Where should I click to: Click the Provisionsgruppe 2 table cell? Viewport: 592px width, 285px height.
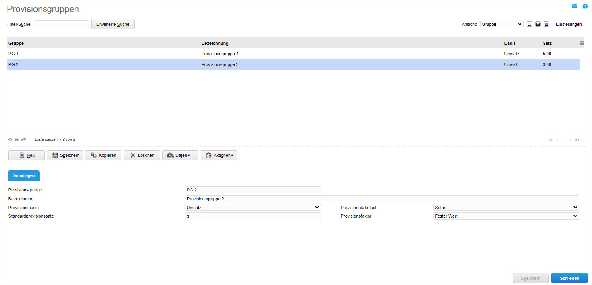(220, 64)
